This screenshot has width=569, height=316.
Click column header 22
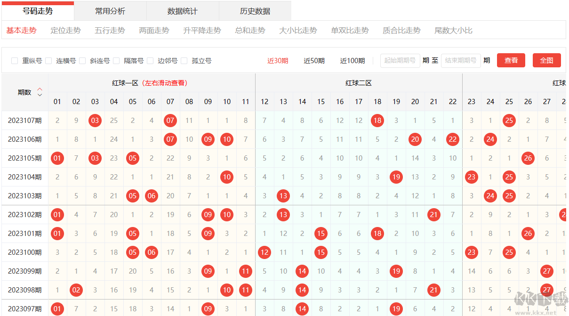(x=453, y=102)
